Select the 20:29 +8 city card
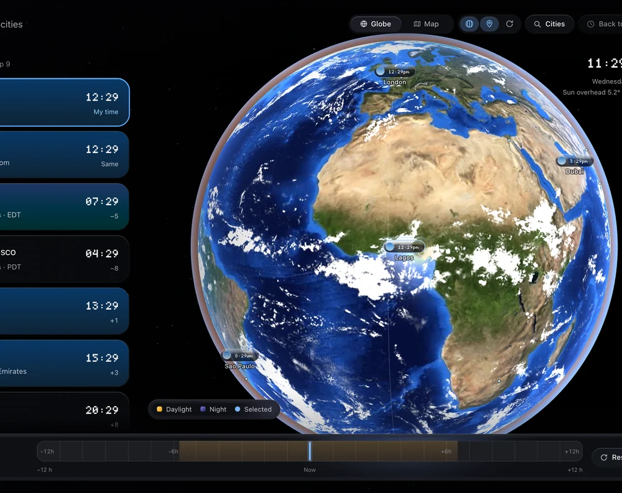Image resolution: width=622 pixels, height=493 pixels. [x=64, y=412]
